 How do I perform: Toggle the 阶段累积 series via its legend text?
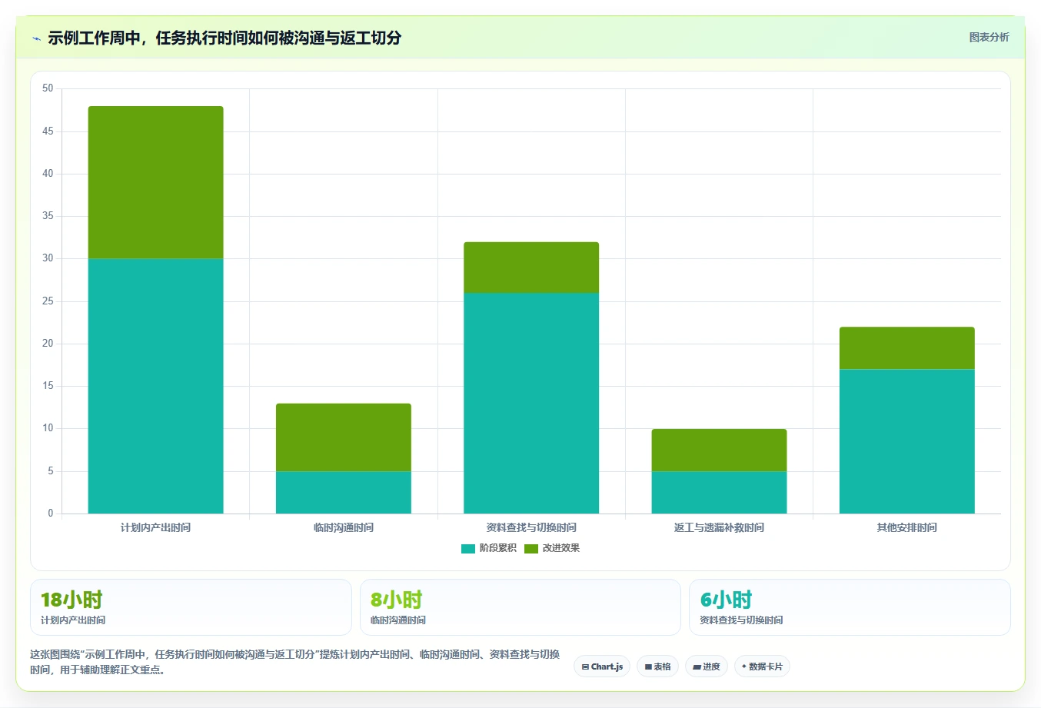point(498,548)
